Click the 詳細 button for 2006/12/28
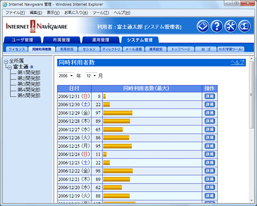Screen dimensions: 257x206 pos(210,121)
